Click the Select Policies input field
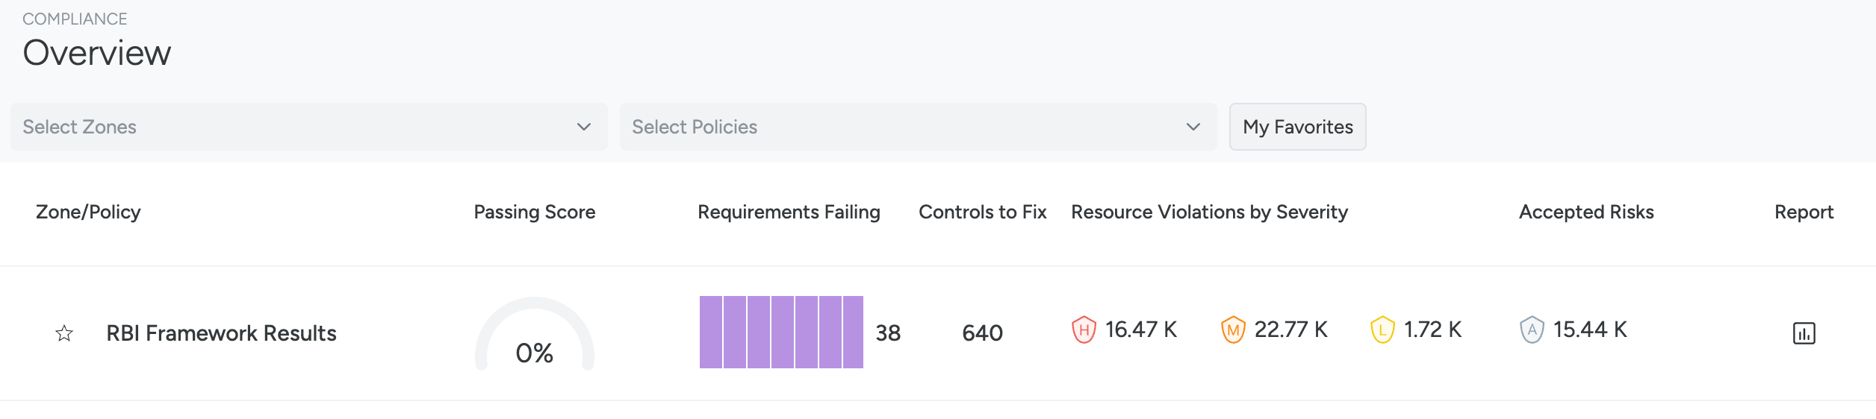 919,127
